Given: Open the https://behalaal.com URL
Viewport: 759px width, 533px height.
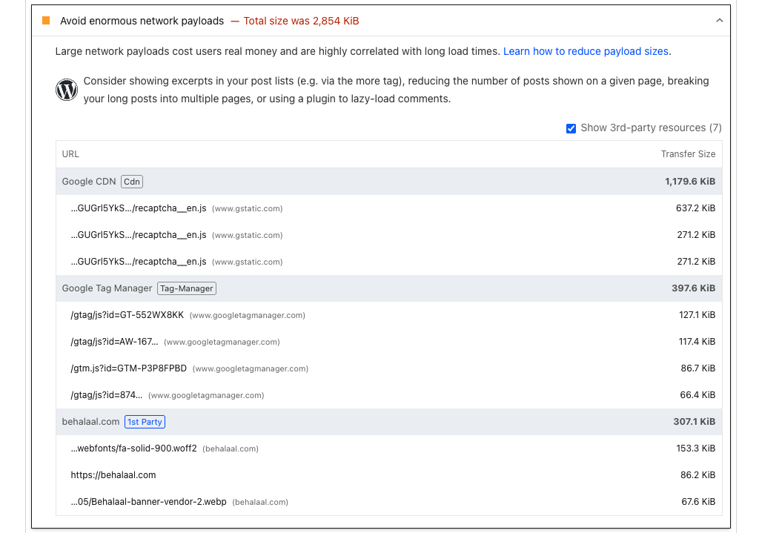Looking at the screenshot, I should point(113,475).
